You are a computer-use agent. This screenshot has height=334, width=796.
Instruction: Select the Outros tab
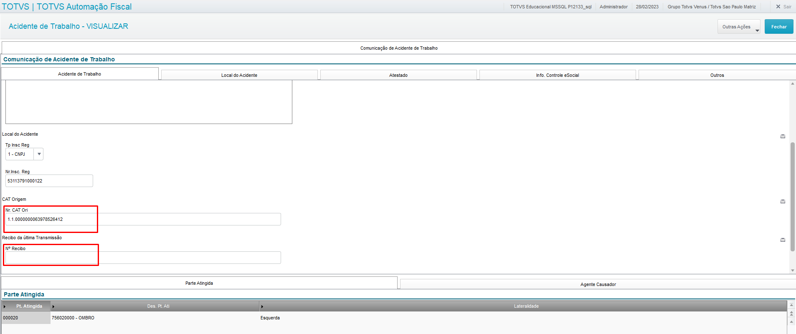point(717,75)
